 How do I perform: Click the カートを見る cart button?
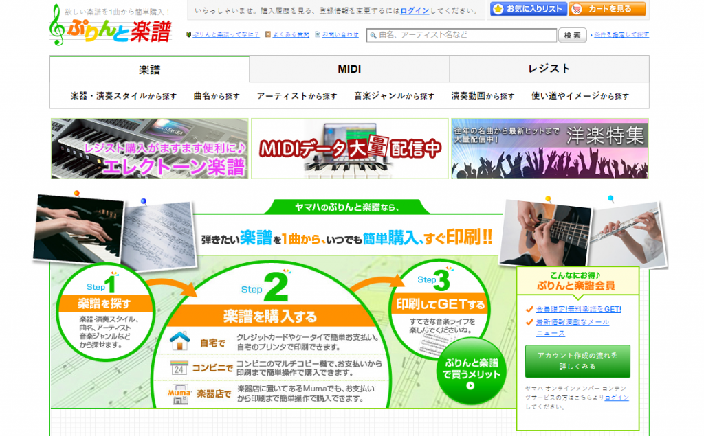click(607, 10)
